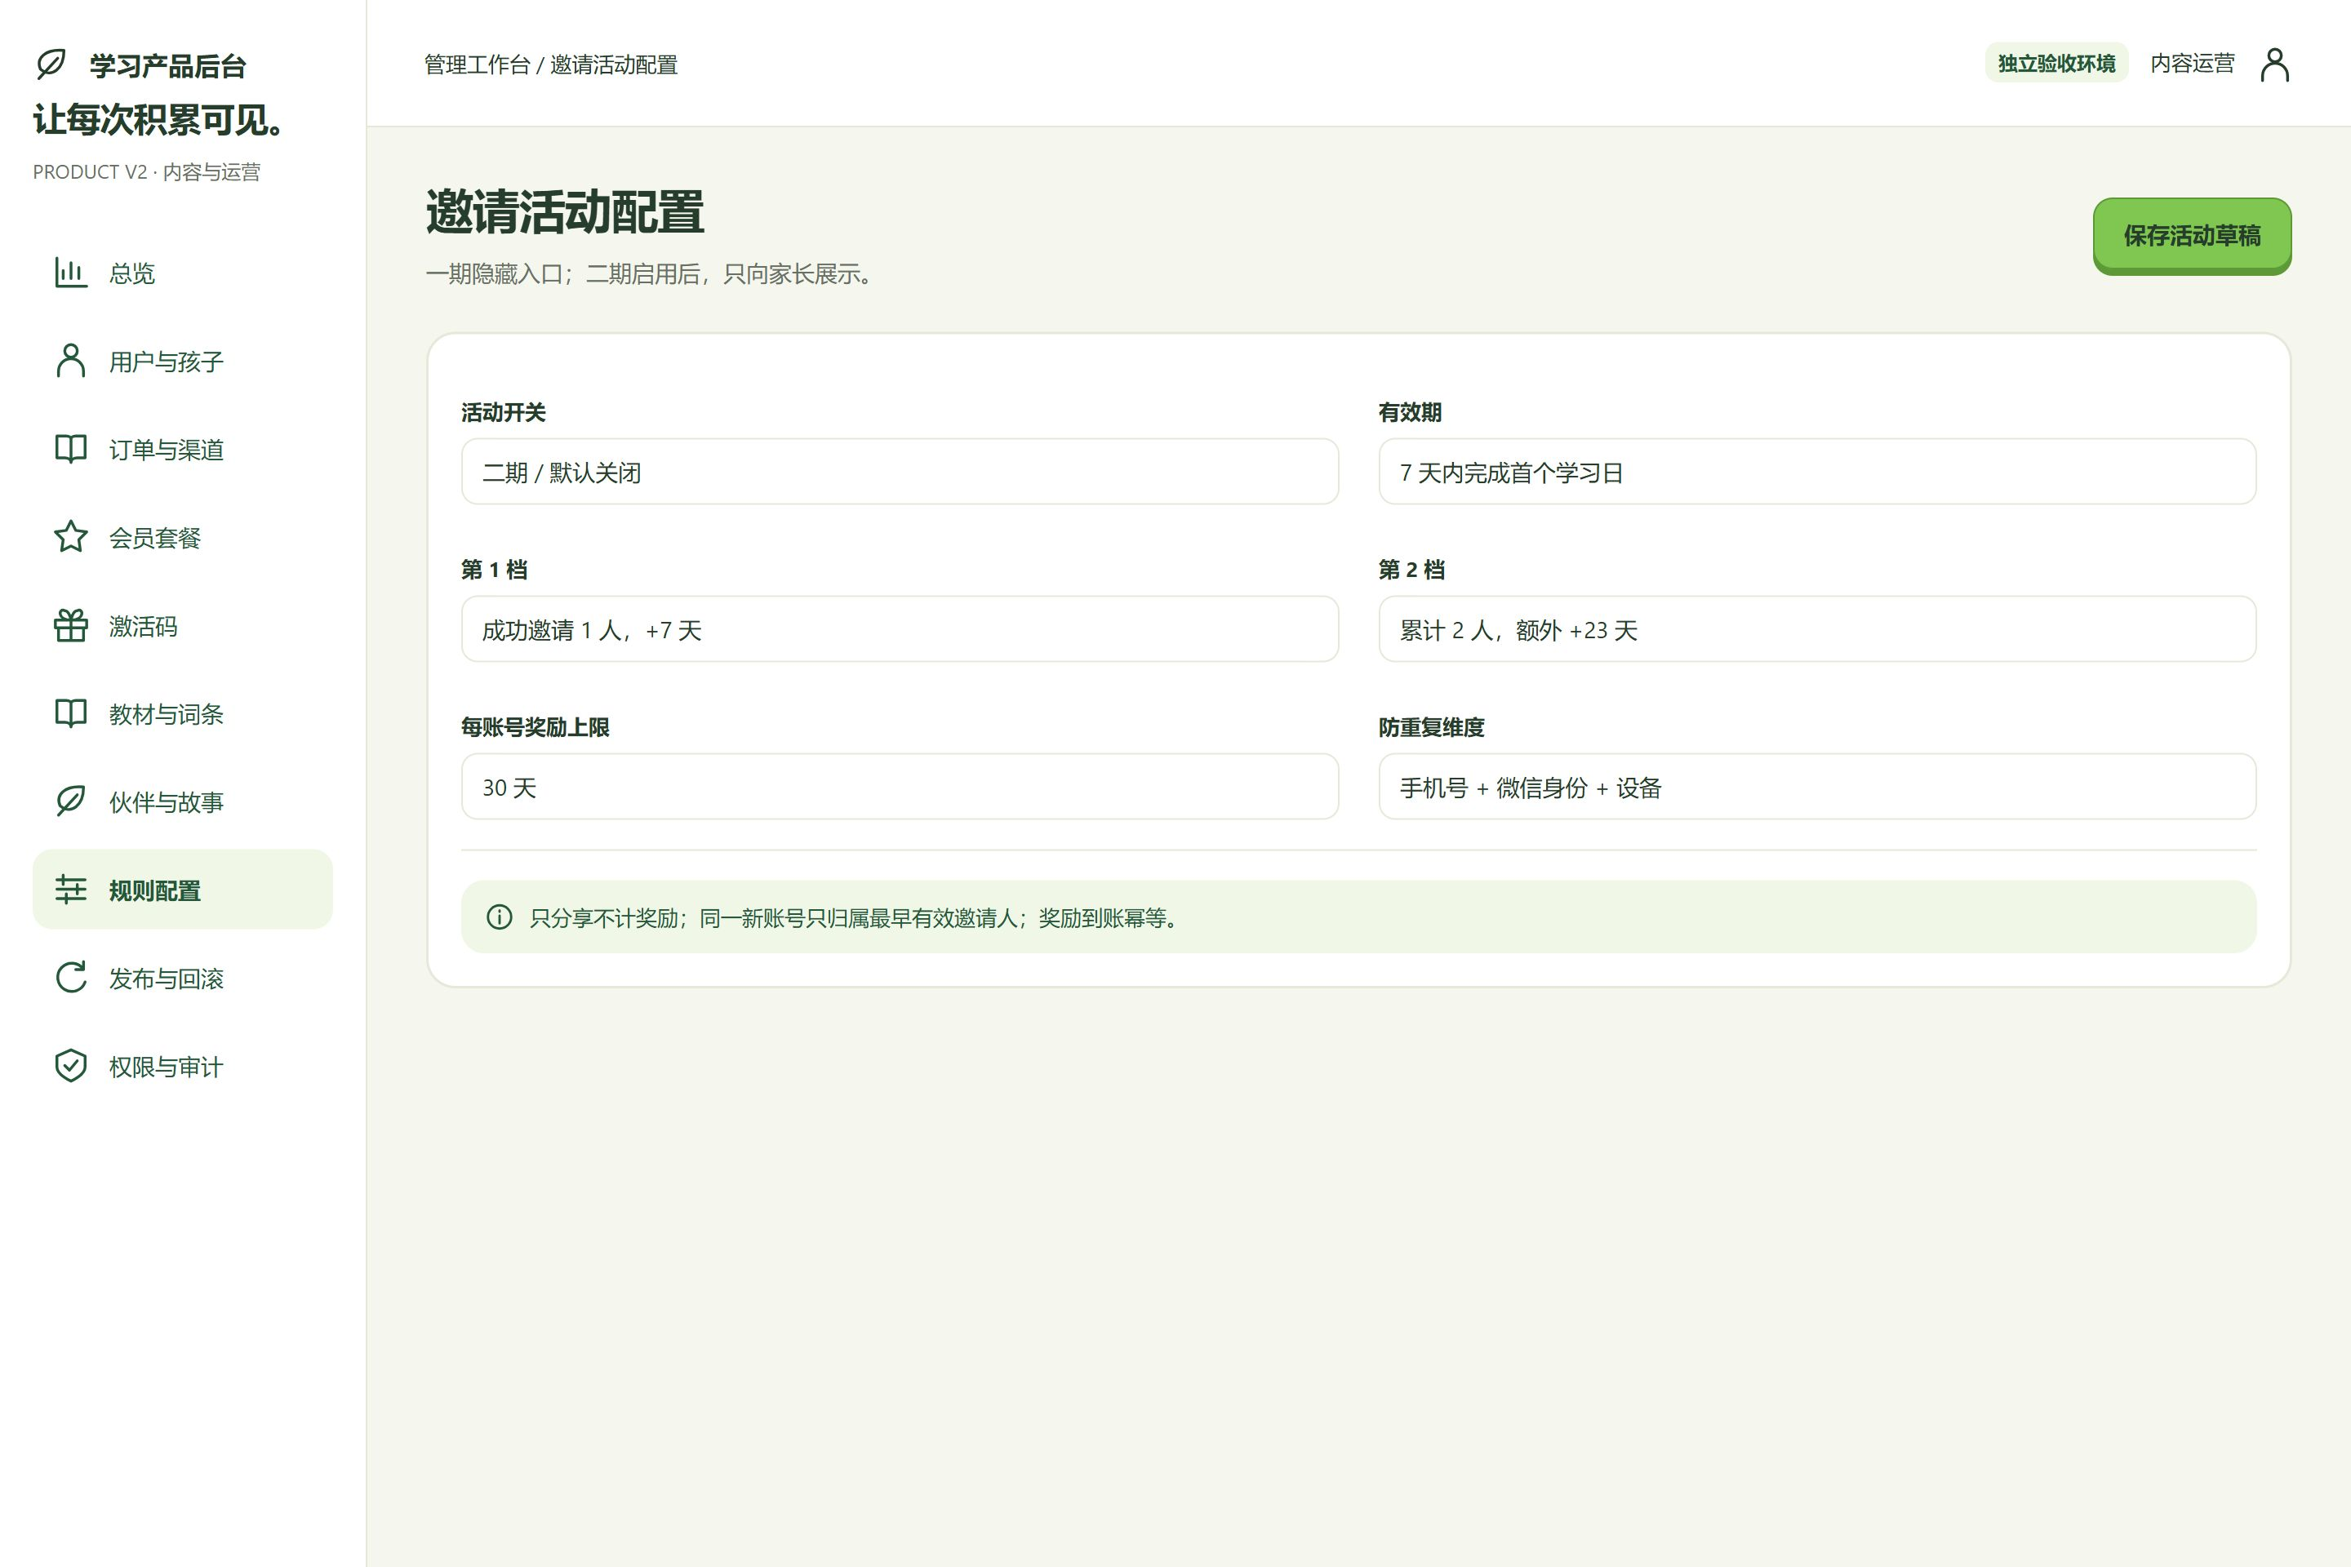Go to 权限与审计

pos(183,1065)
